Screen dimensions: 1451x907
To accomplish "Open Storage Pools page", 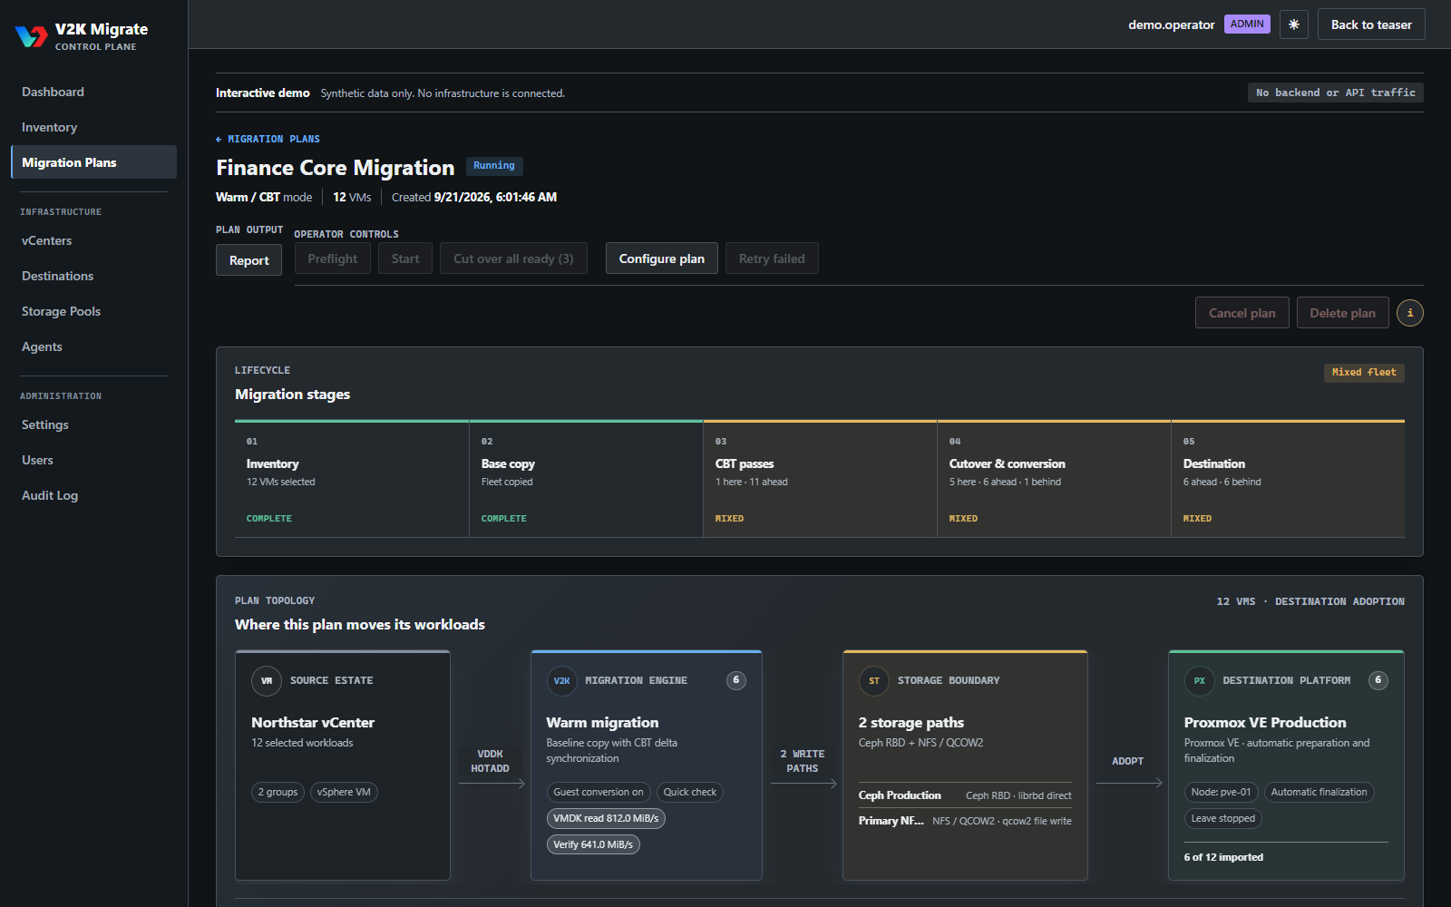I will 93,311.
